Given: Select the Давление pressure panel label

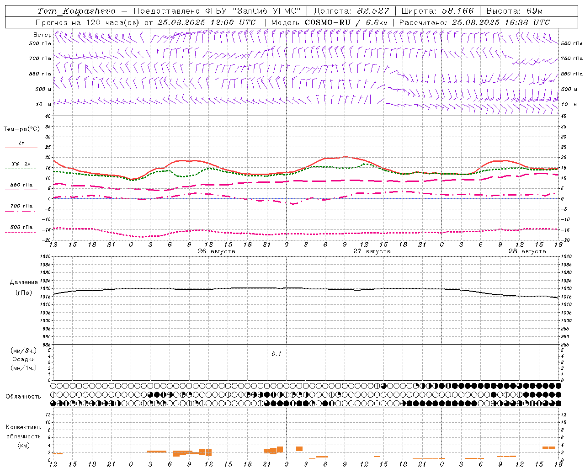Looking at the screenshot, I should tap(24, 282).
